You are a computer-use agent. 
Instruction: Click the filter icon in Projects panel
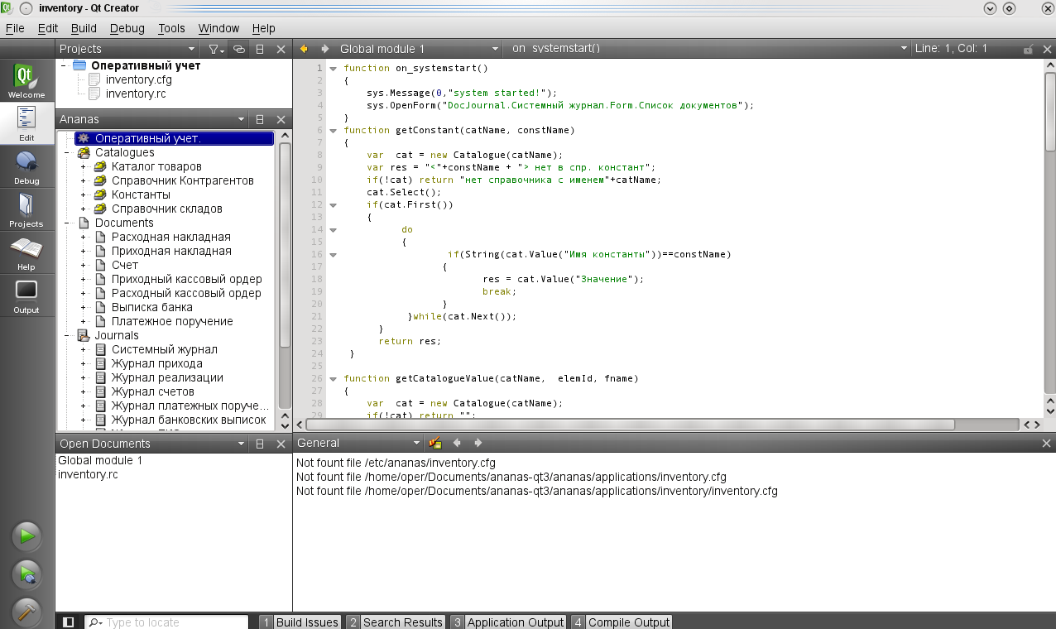pos(214,49)
